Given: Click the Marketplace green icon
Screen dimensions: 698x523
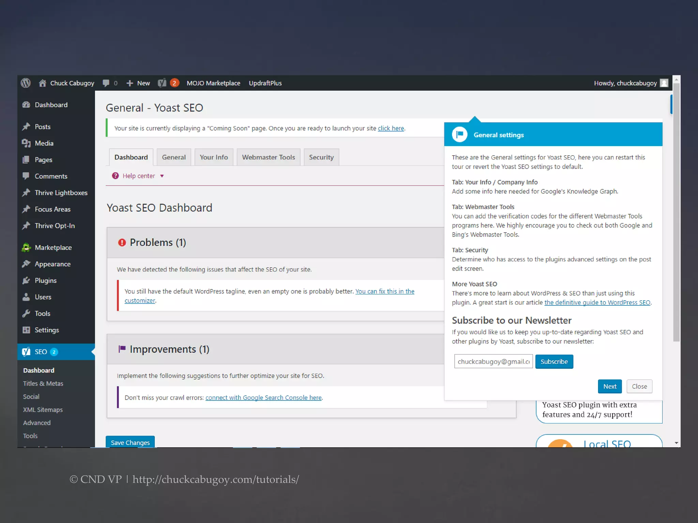Looking at the screenshot, I should point(26,248).
